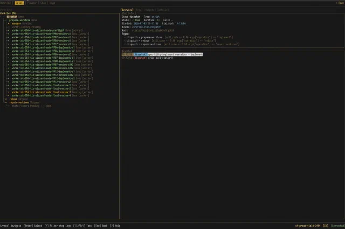
Task: Open the Details step detail tab
Action: coord(163,10)
